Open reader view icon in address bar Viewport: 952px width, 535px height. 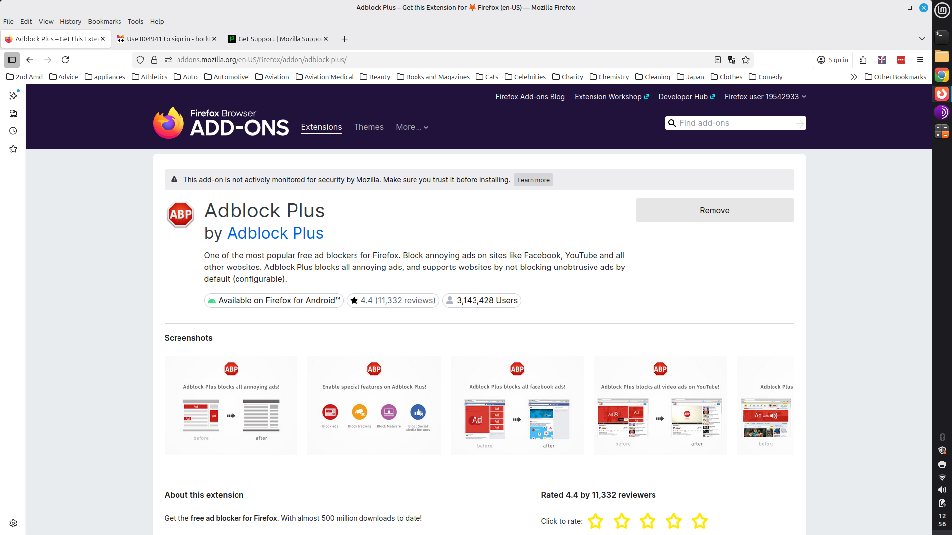click(717, 60)
